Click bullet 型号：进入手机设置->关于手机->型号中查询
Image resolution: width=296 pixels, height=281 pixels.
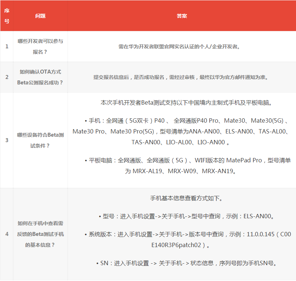coord(186,216)
